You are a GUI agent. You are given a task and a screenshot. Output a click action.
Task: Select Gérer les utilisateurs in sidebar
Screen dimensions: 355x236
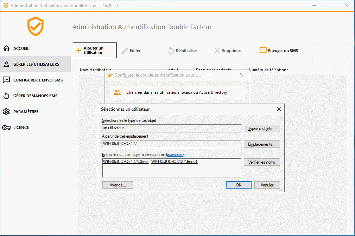pyautogui.click(x=35, y=64)
